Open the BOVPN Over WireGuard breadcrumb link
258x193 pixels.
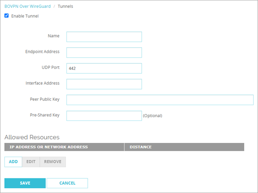tap(28, 6)
